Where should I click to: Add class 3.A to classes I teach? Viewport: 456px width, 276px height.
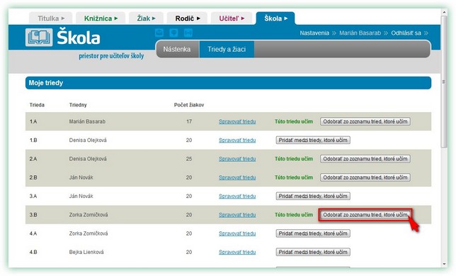[x=313, y=196]
